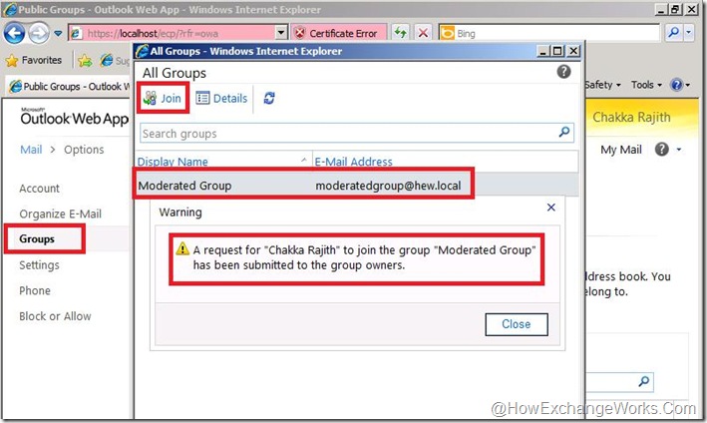Click the Favorites star icon
The height and width of the screenshot is (423, 707).
(12, 61)
